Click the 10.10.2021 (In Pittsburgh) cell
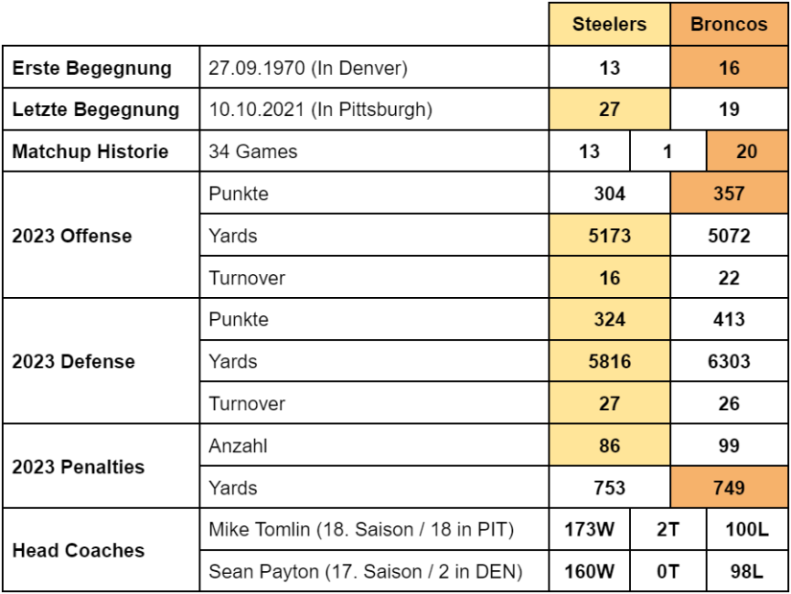The width and height of the screenshot is (791, 594). (374, 109)
